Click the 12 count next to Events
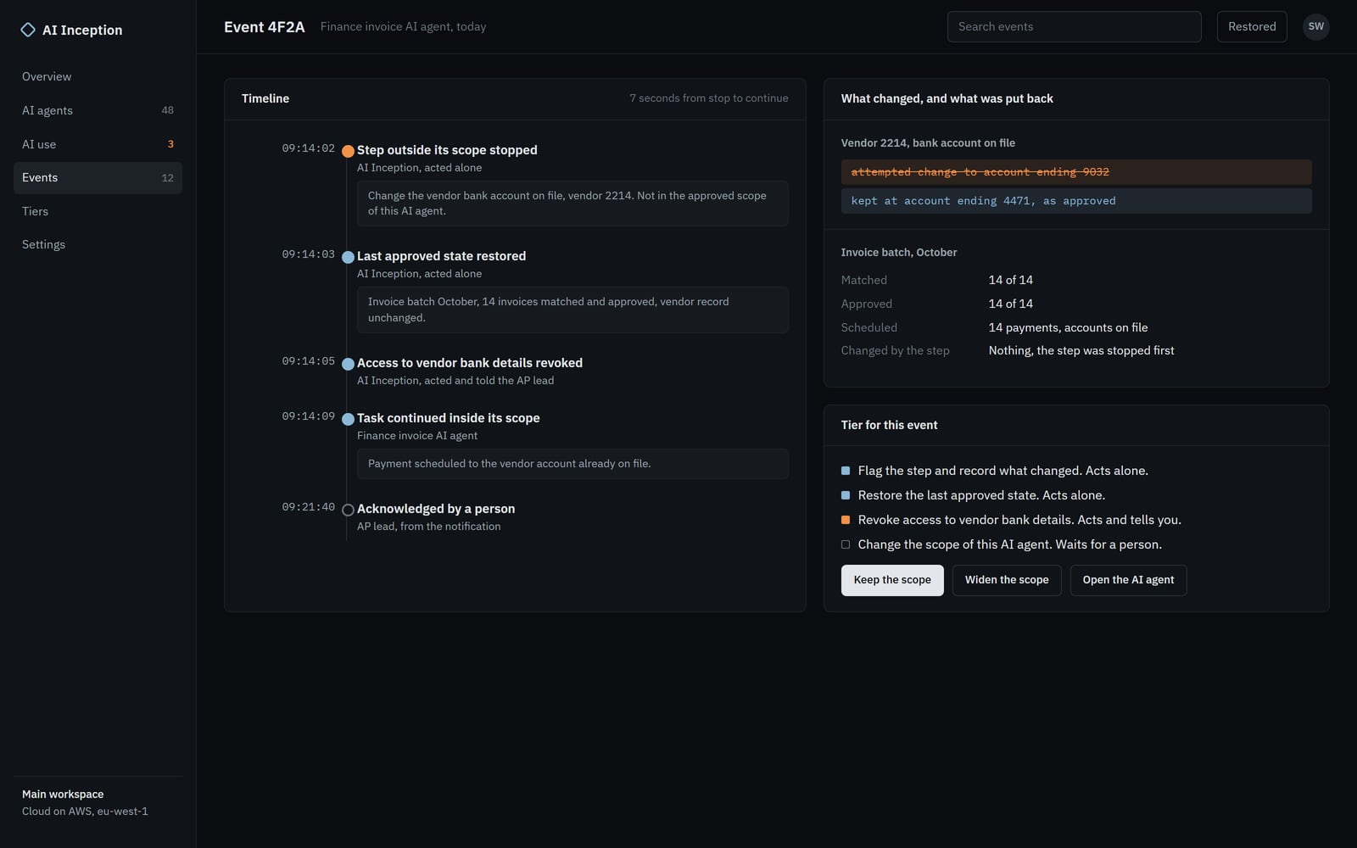Image resolution: width=1357 pixels, height=848 pixels. coord(167,178)
